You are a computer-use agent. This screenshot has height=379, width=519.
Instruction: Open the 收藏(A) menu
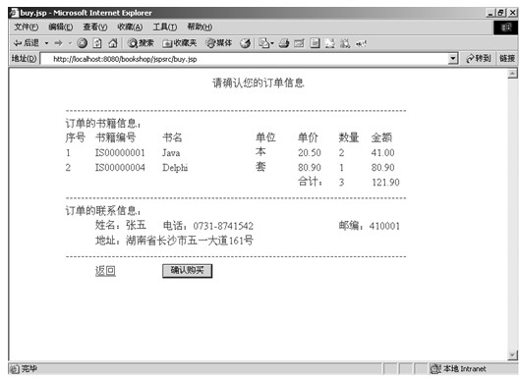(130, 27)
